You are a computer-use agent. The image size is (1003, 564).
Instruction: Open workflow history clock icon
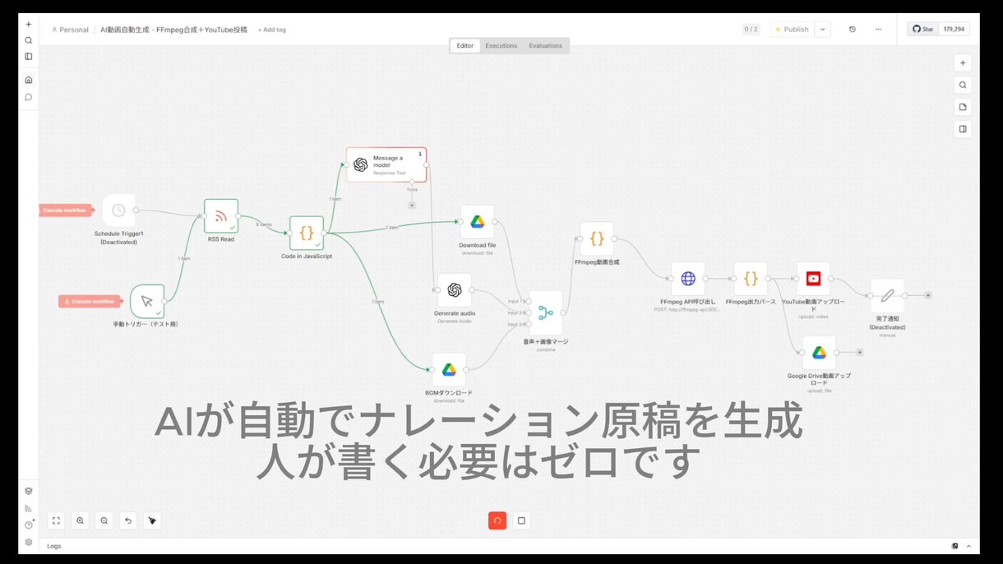[853, 29]
